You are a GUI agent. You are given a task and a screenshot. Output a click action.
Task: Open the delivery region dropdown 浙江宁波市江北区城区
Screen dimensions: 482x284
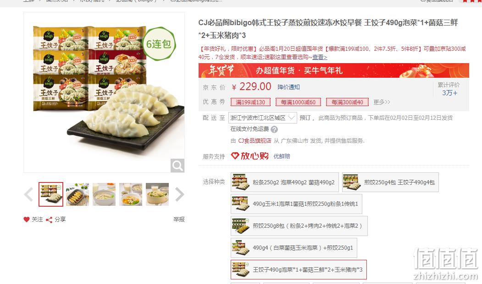point(262,118)
